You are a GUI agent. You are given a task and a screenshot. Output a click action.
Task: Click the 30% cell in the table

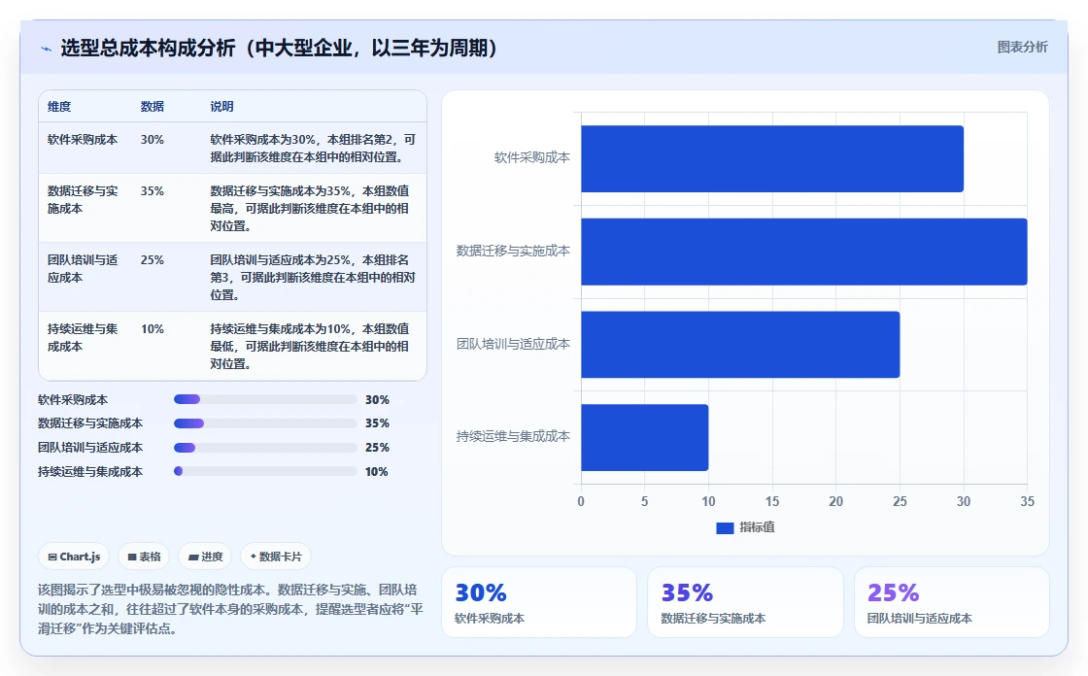coord(152,140)
